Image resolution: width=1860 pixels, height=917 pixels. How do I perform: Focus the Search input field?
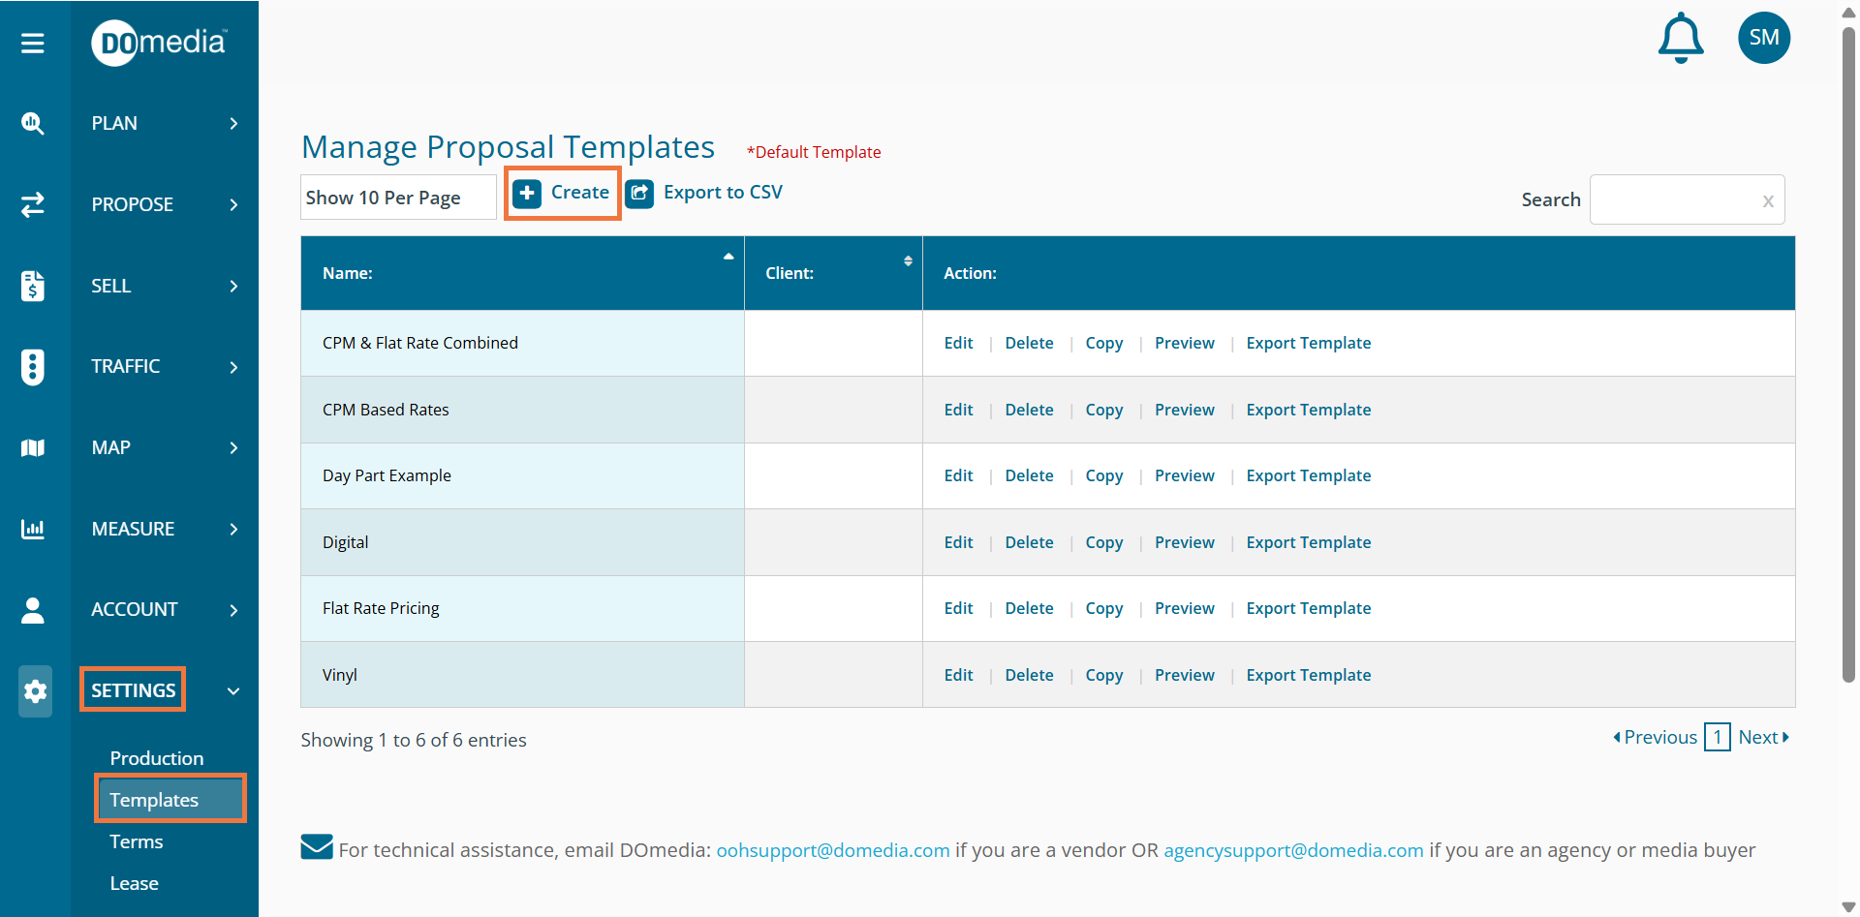(1675, 199)
